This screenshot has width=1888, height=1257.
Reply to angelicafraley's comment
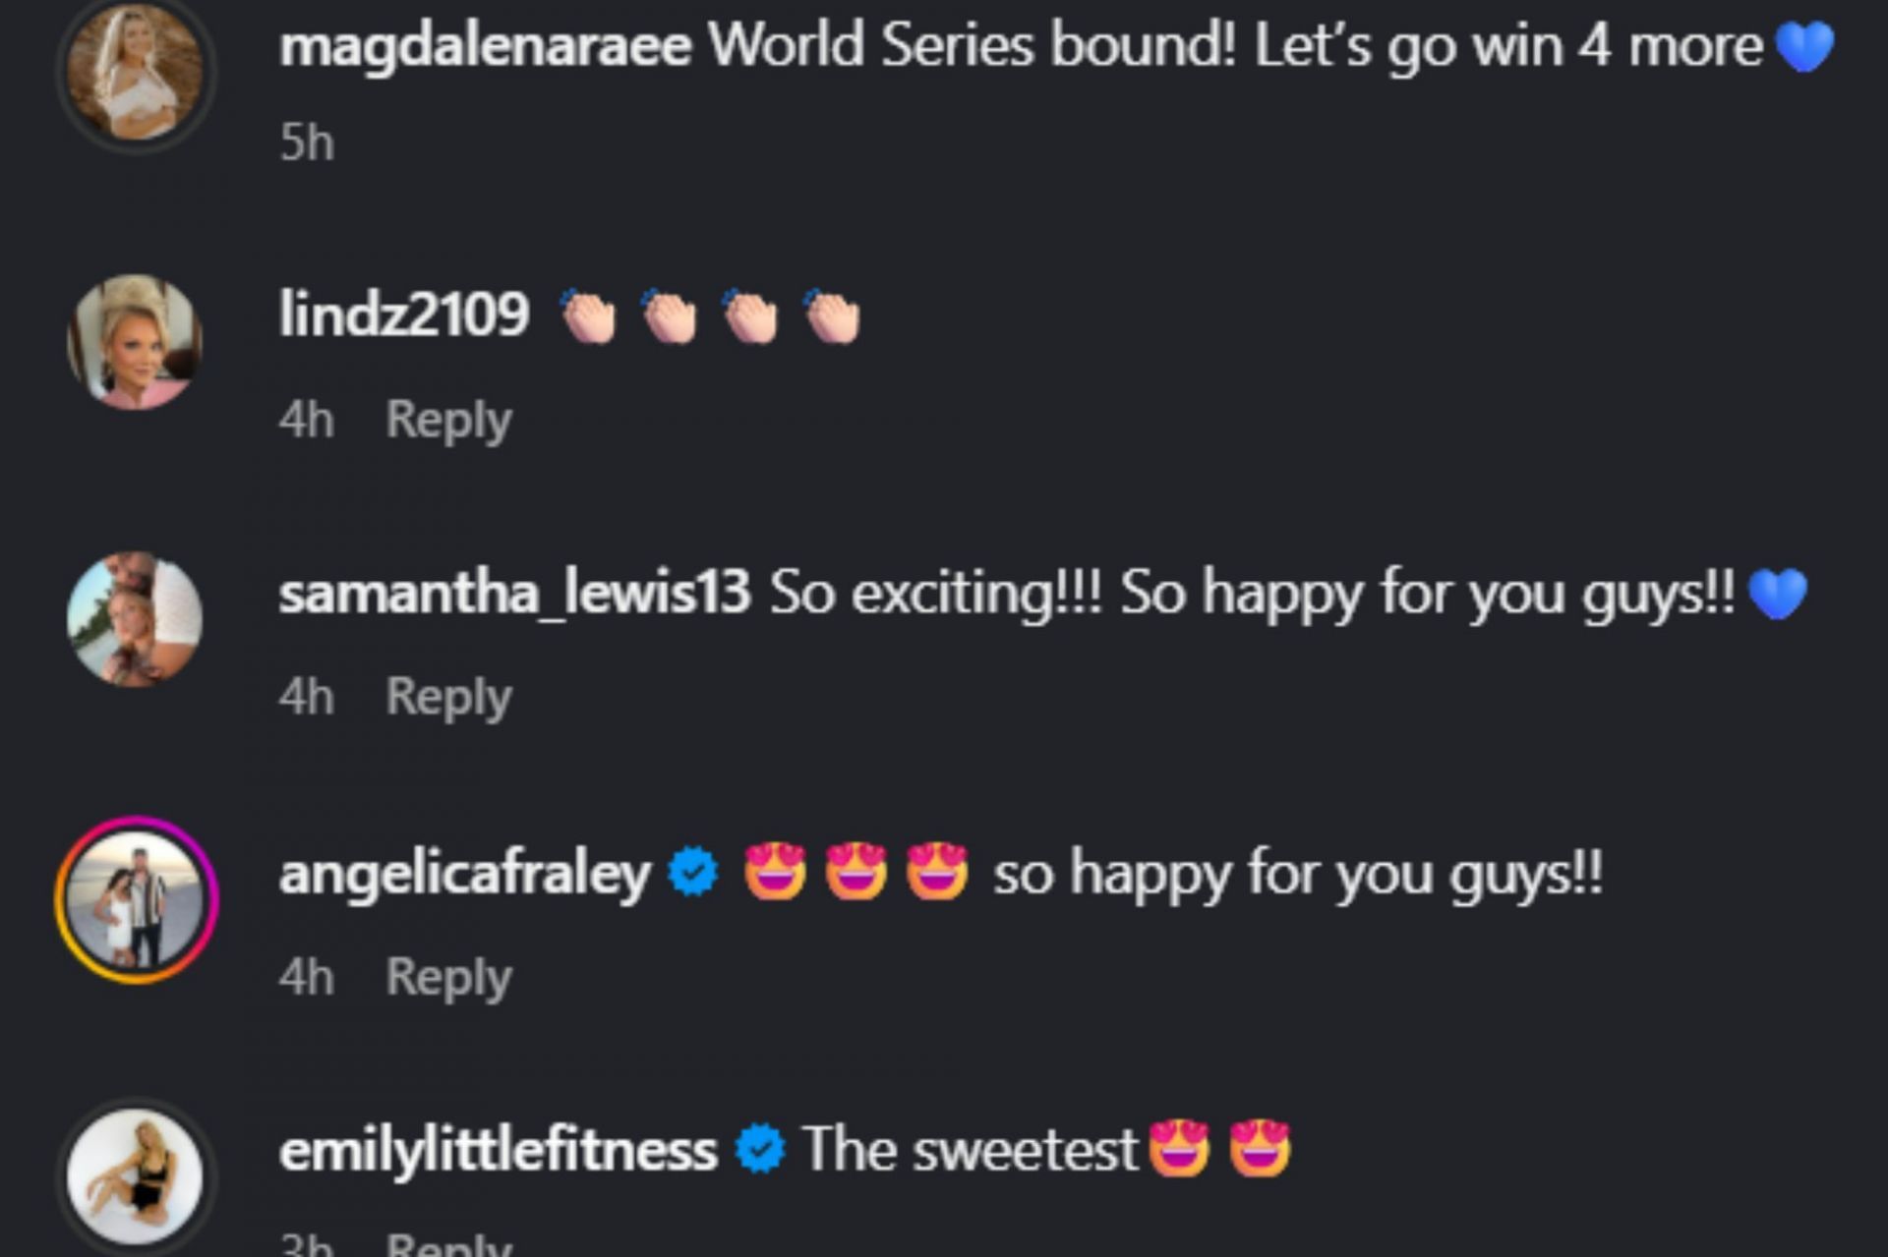[448, 978]
